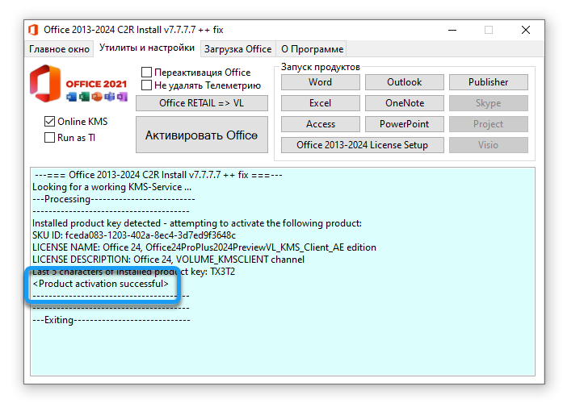Click the ---Processing--- log line
The height and width of the screenshot is (403, 563).
coord(113,199)
